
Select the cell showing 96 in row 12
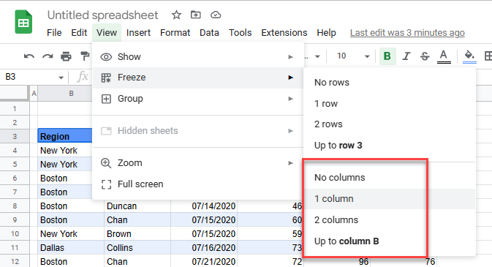[337, 261]
